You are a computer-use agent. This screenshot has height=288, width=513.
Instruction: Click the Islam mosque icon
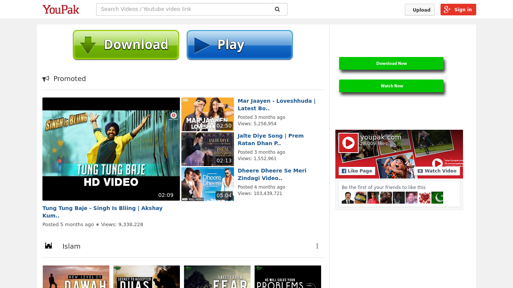(x=48, y=246)
